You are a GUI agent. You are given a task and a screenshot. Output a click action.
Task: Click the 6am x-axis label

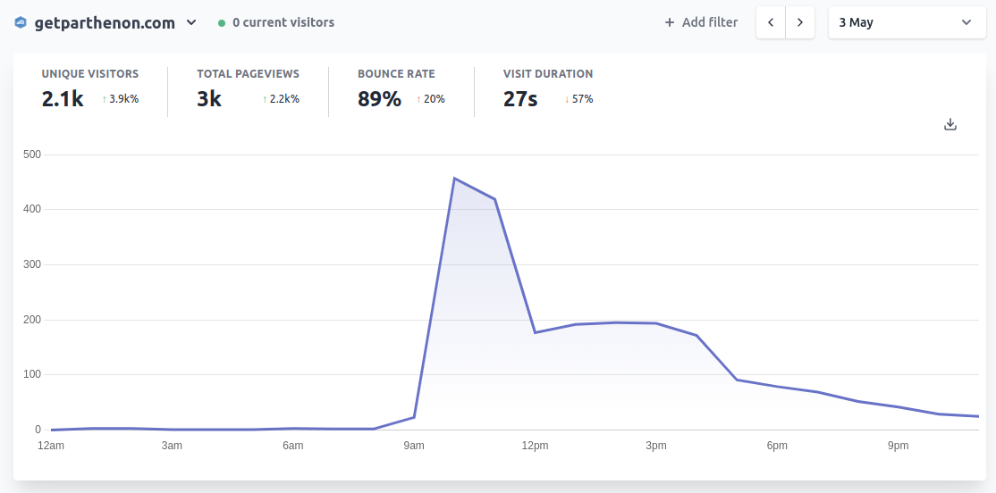pos(293,446)
